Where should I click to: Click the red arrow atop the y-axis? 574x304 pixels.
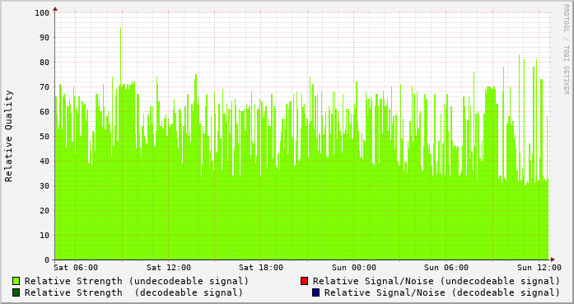(55, 9)
